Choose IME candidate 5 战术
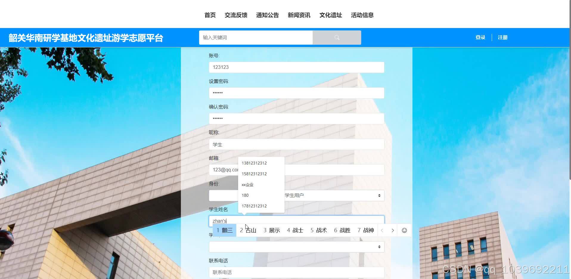 tap(319, 230)
